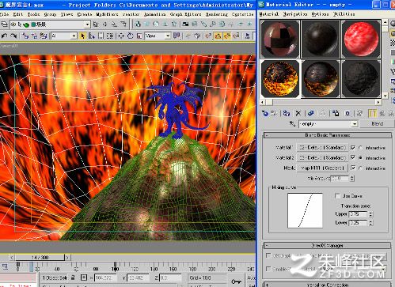
Task: Select the Mask Interactive radio button
Action: click(x=360, y=168)
